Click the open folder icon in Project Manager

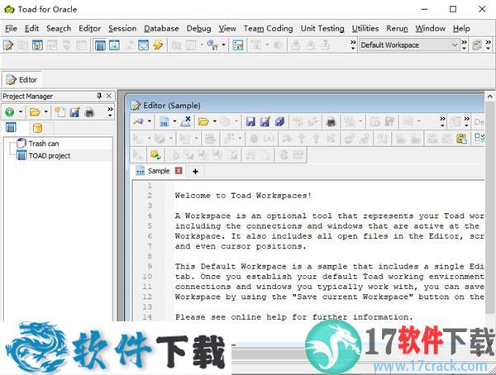(35, 112)
